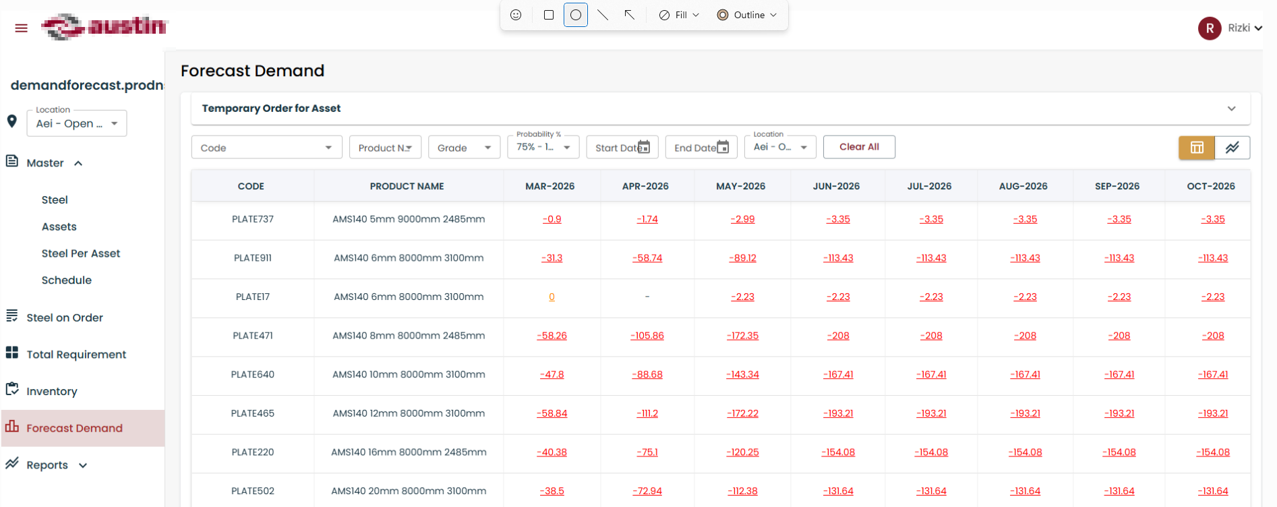The image size is (1277, 507).
Task: Click the Forecast Demand chart icon
Action: (12, 426)
